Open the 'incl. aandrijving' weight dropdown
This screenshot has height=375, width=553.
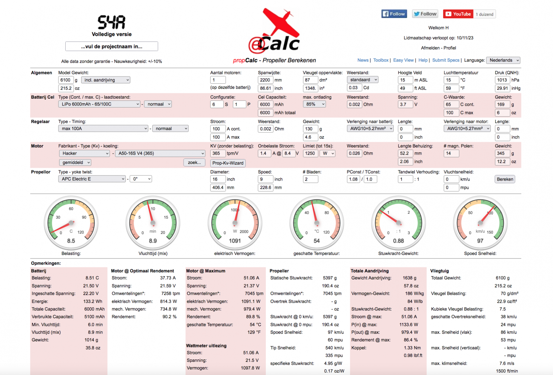coord(106,80)
